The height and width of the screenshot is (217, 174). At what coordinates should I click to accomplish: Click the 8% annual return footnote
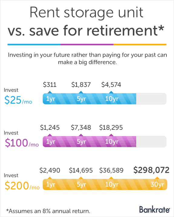tap(48, 211)
